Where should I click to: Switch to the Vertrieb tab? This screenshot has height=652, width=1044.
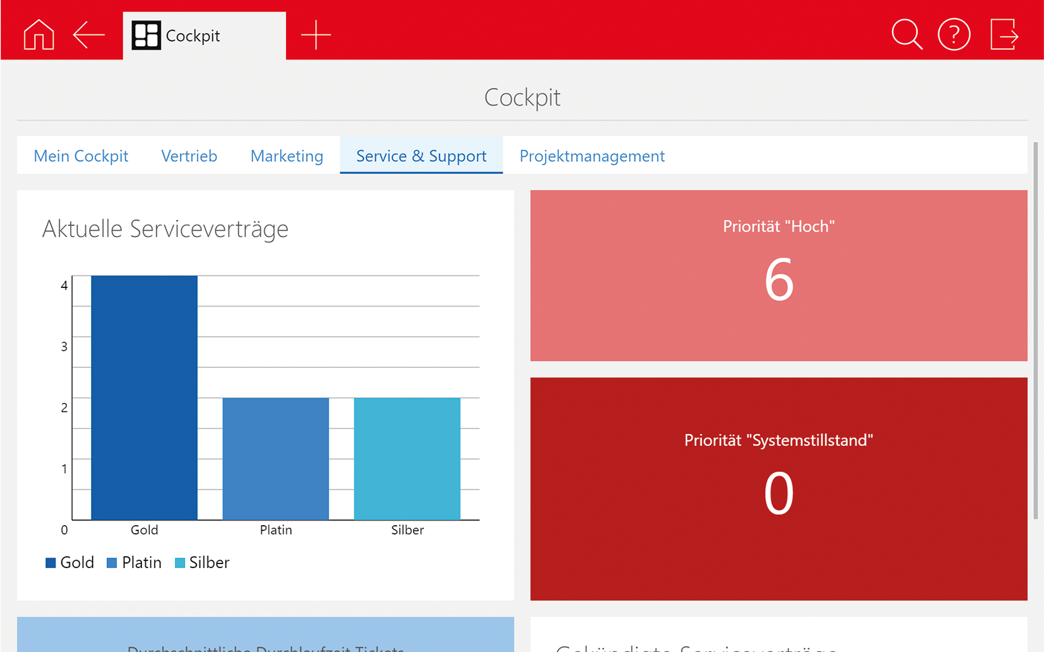point(189,156)
